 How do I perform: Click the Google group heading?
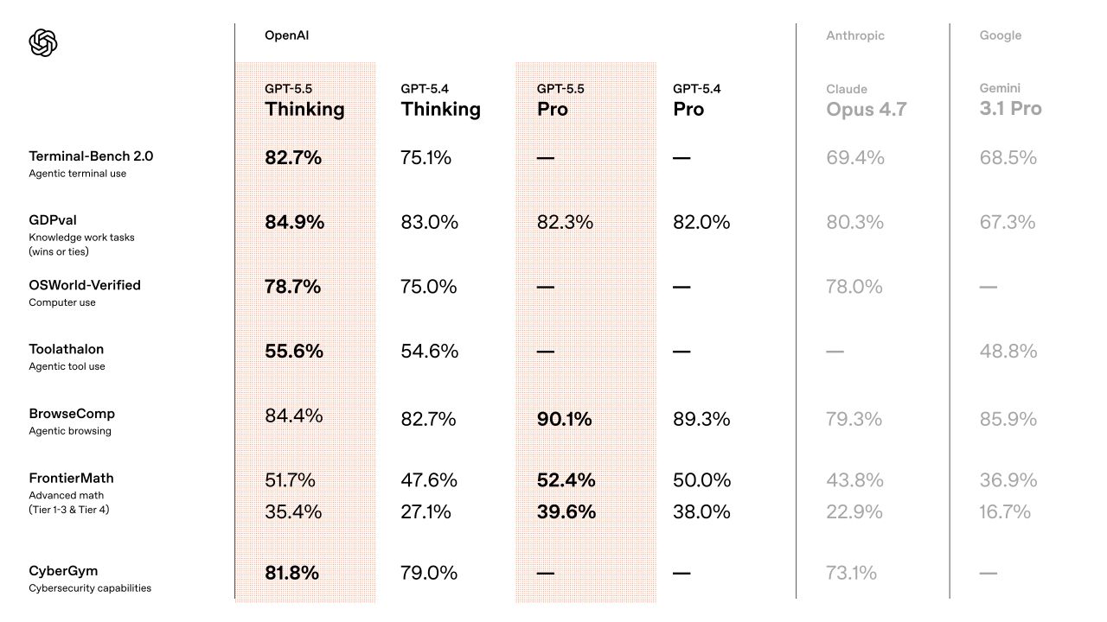1001,35
